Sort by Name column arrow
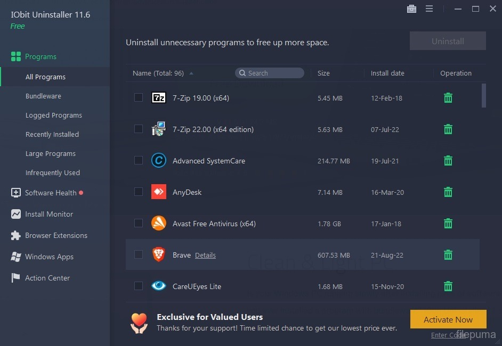This screenshot has height=346, width=502. click(191, 73)
